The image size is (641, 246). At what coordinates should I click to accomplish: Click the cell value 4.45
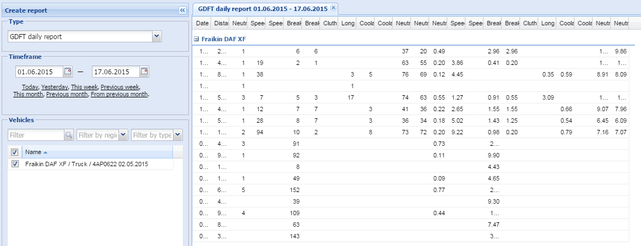[x=457, y=74]
